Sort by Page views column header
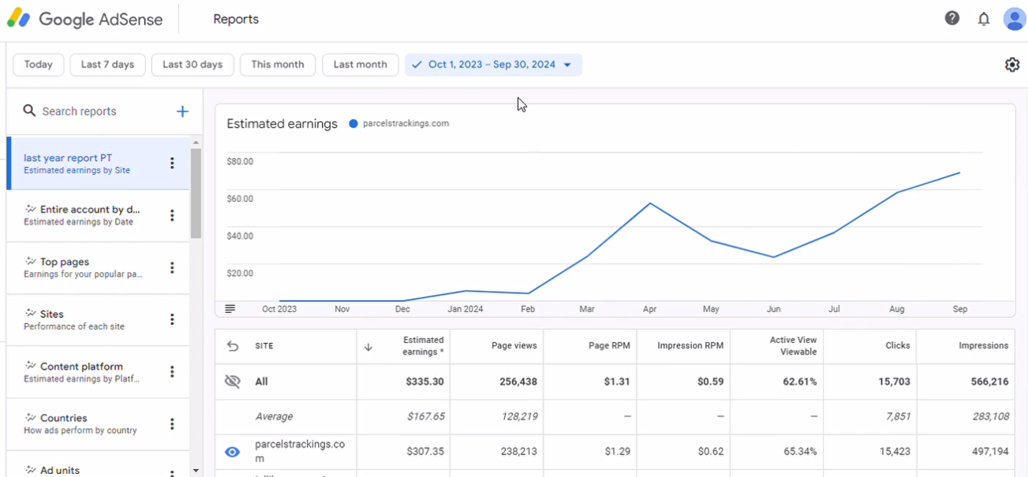Image resolution: width=1028 pixels, height=477 pixels. (514, 345)
